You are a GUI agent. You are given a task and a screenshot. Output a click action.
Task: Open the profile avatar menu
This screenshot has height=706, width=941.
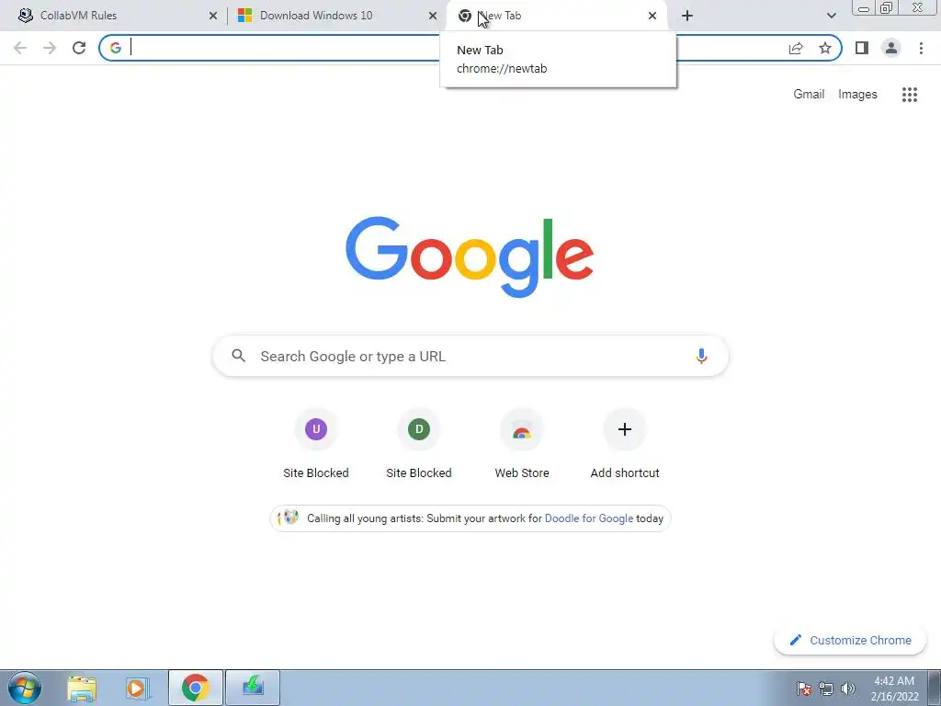[891, 48]
